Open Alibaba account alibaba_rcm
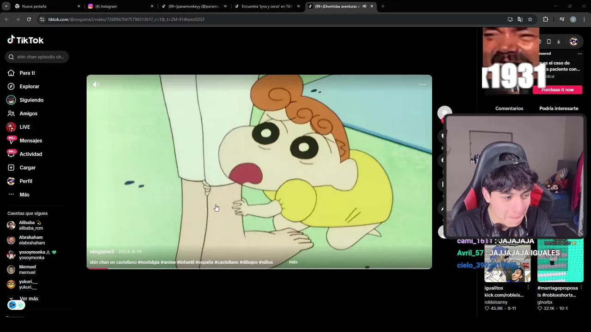This screenshot has height=332, width=591. tap(25, 225)
